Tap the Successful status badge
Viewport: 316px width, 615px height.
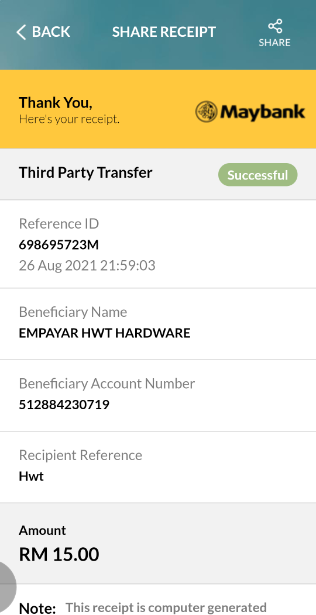(257, 175)
